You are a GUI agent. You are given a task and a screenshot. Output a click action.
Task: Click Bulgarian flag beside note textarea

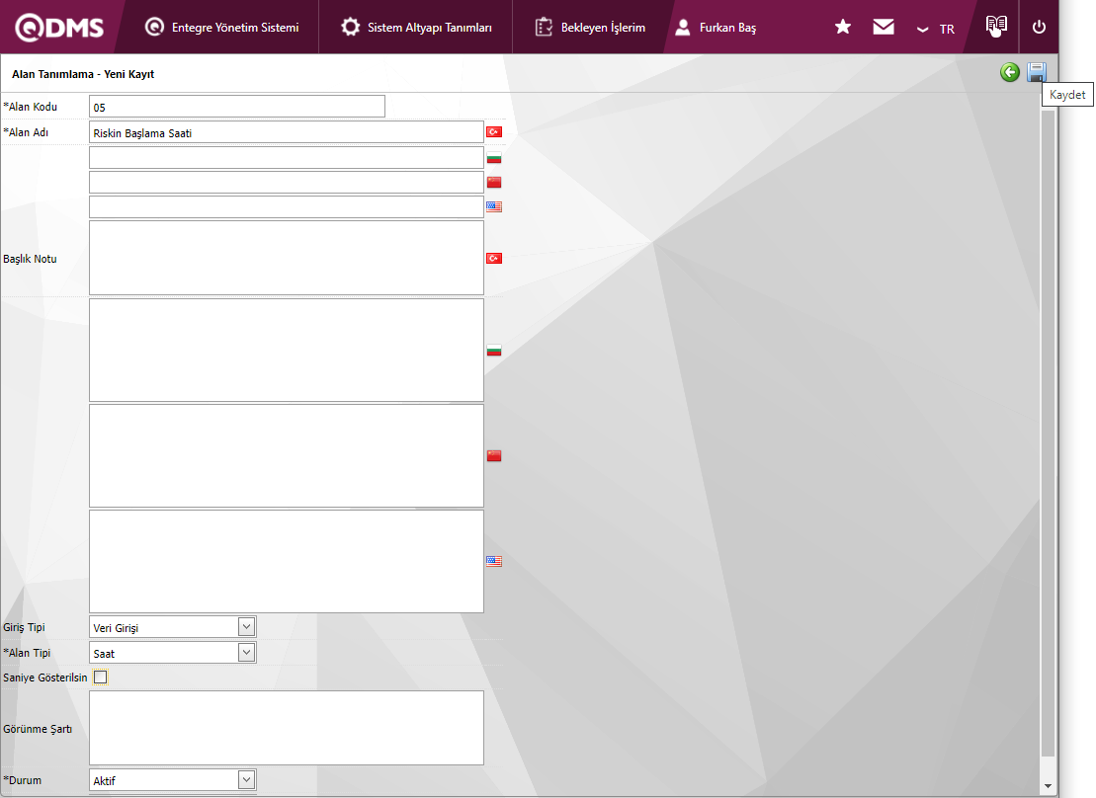[x=494, y=351]
